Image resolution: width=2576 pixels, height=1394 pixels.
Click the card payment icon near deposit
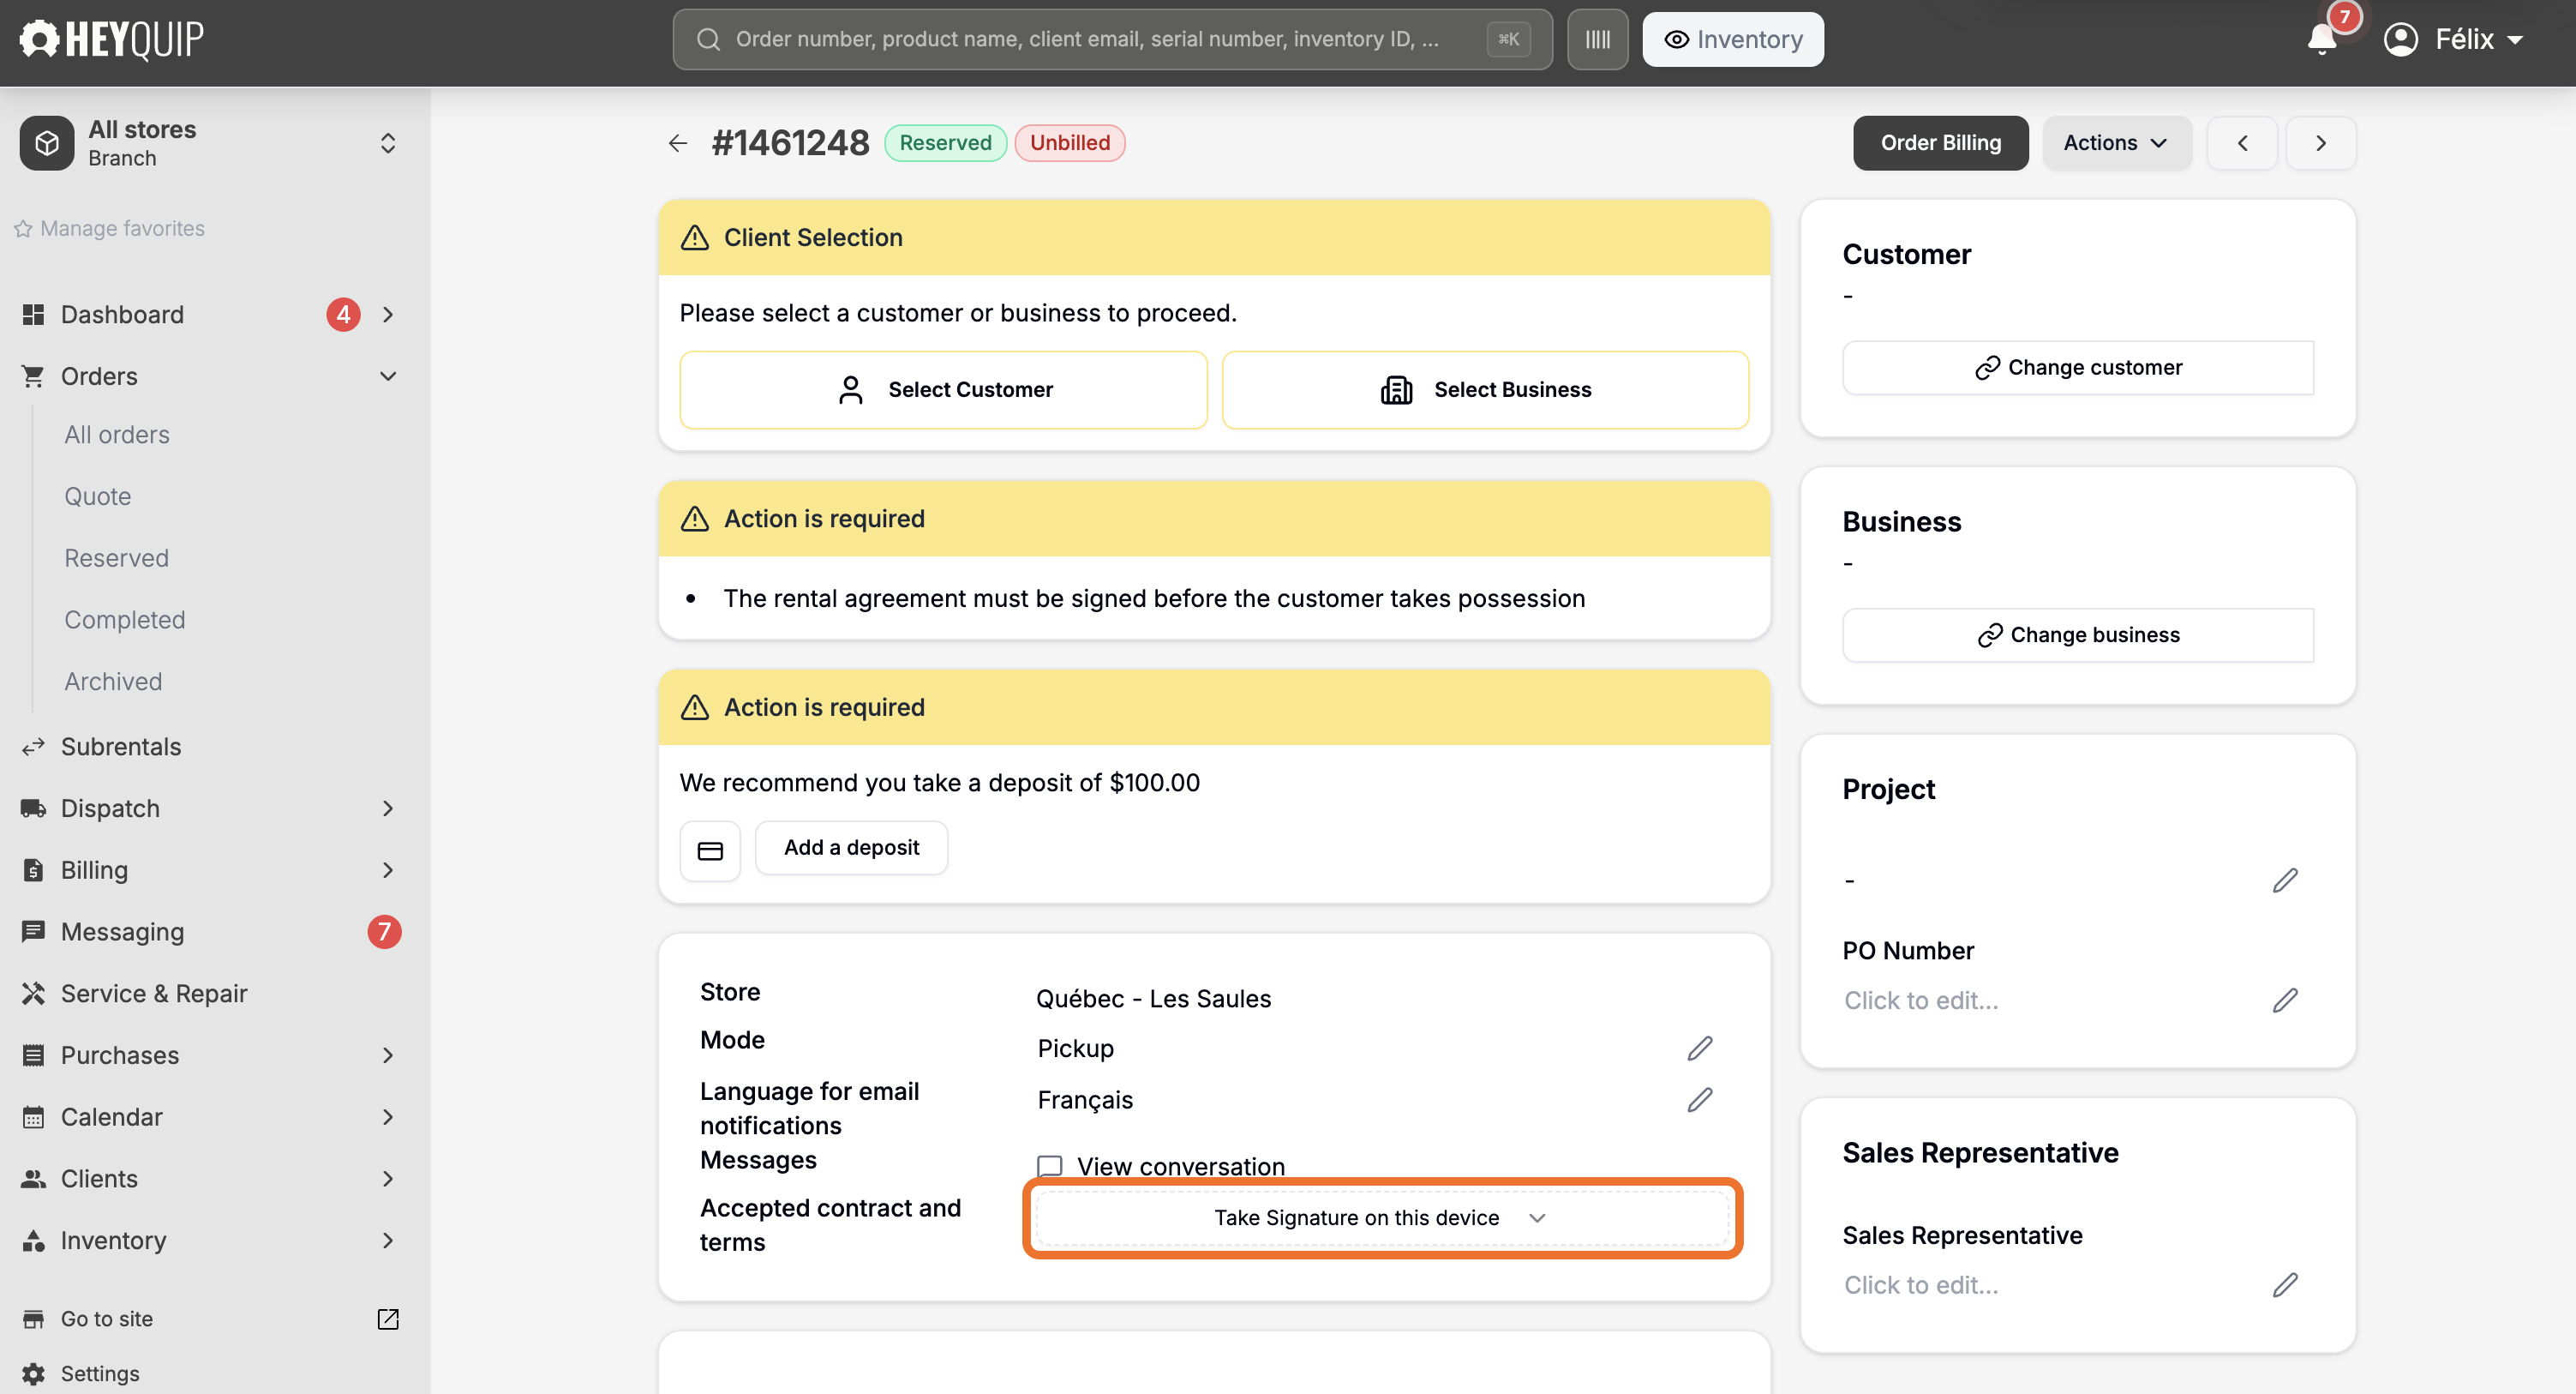pos(710,850)
